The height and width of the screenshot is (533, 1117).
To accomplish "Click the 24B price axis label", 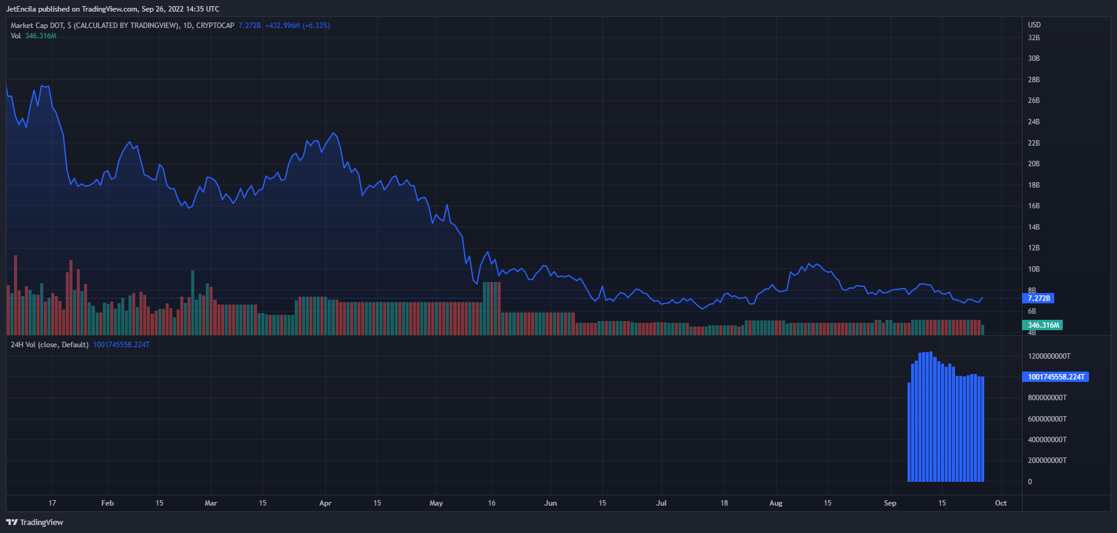I will coord(1034,122).
